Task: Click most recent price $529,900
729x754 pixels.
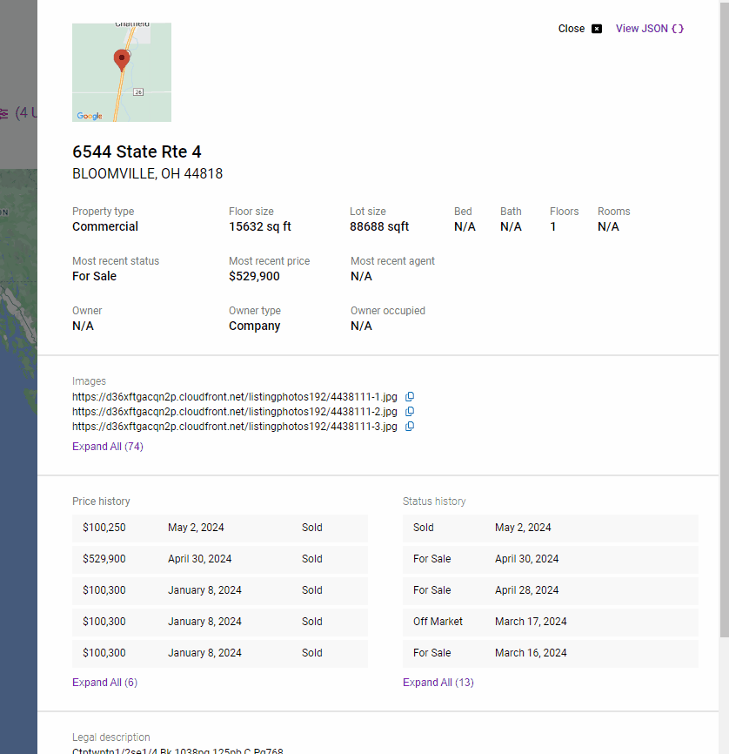Action: (254, 276)
